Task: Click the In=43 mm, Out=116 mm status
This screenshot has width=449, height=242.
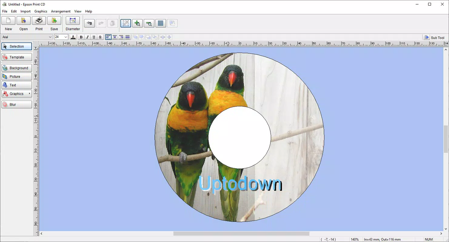Action: [382, 239]
